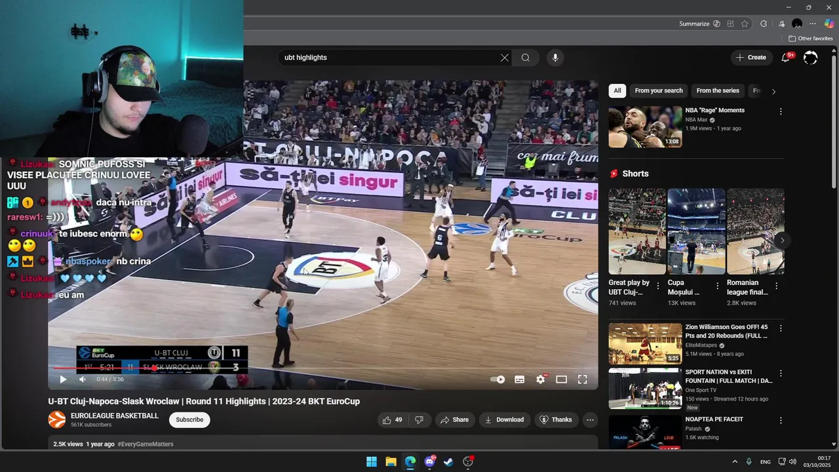The width and height of the screenshot is (839, 472).
Task: Select the 'All' filter chip
Action: pos(617,90)
